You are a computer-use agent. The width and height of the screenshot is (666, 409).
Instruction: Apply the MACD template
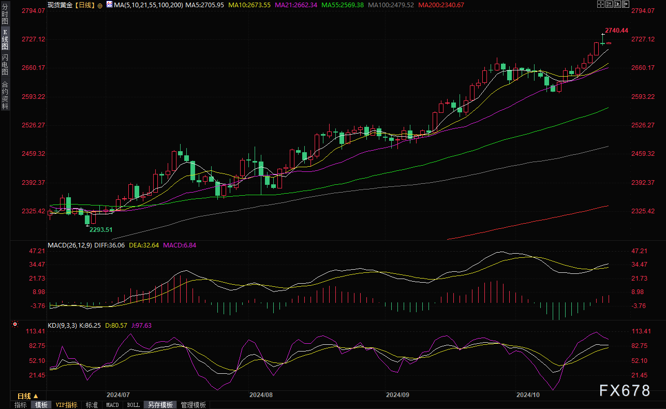[x=112, y=405]
